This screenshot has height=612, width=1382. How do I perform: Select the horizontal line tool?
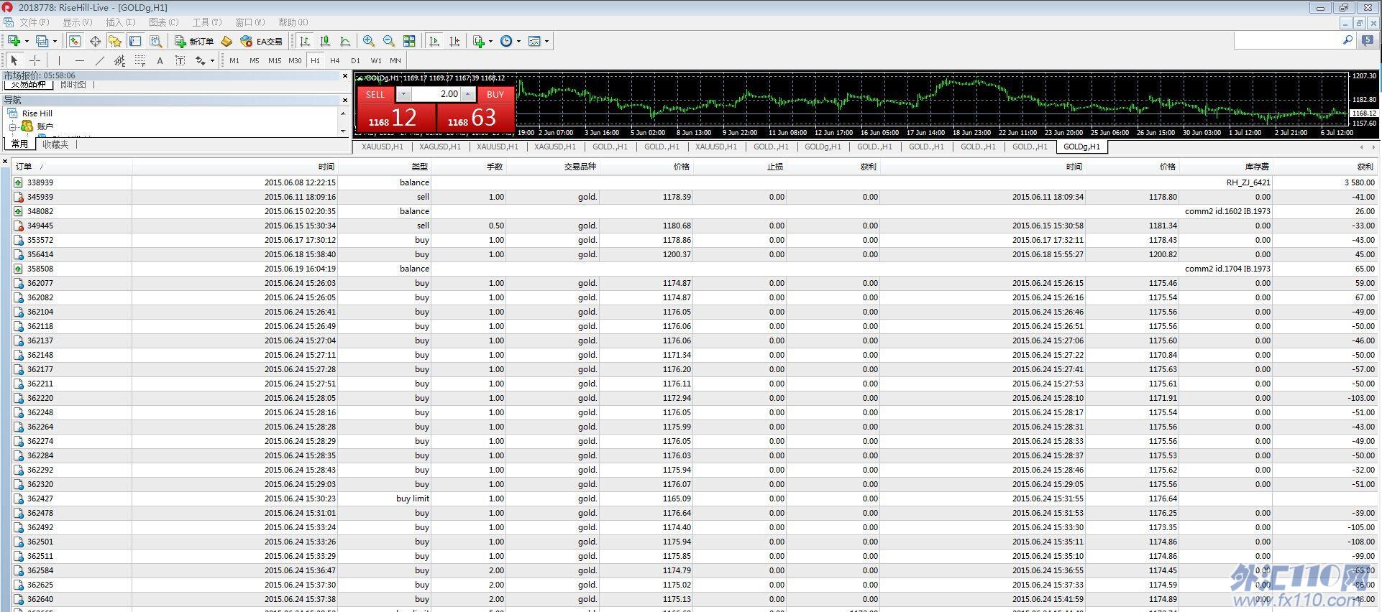point(79,60)
